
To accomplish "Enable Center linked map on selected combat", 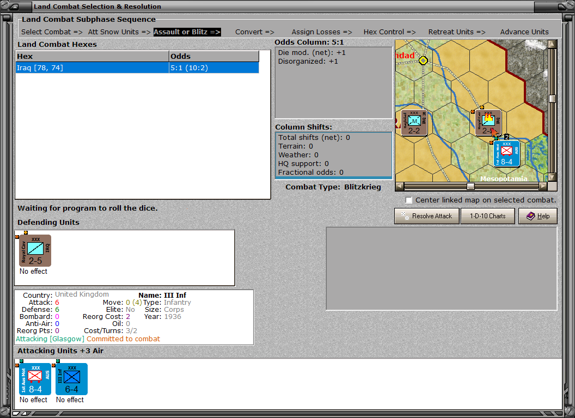I will tap(409, 200).
